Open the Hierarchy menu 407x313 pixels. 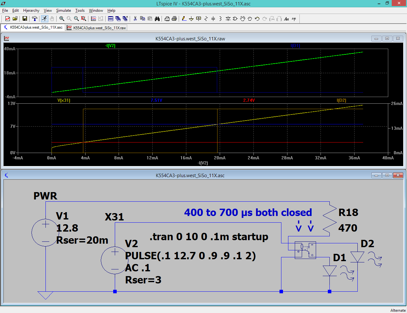[x=31, y=10]
